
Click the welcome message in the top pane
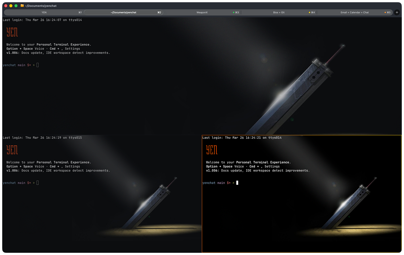pos(49,44)
